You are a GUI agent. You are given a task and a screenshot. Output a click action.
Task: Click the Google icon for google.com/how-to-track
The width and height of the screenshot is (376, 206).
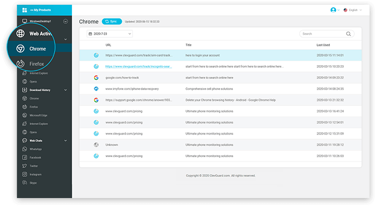pyautogui.click(x=96, y=77)
